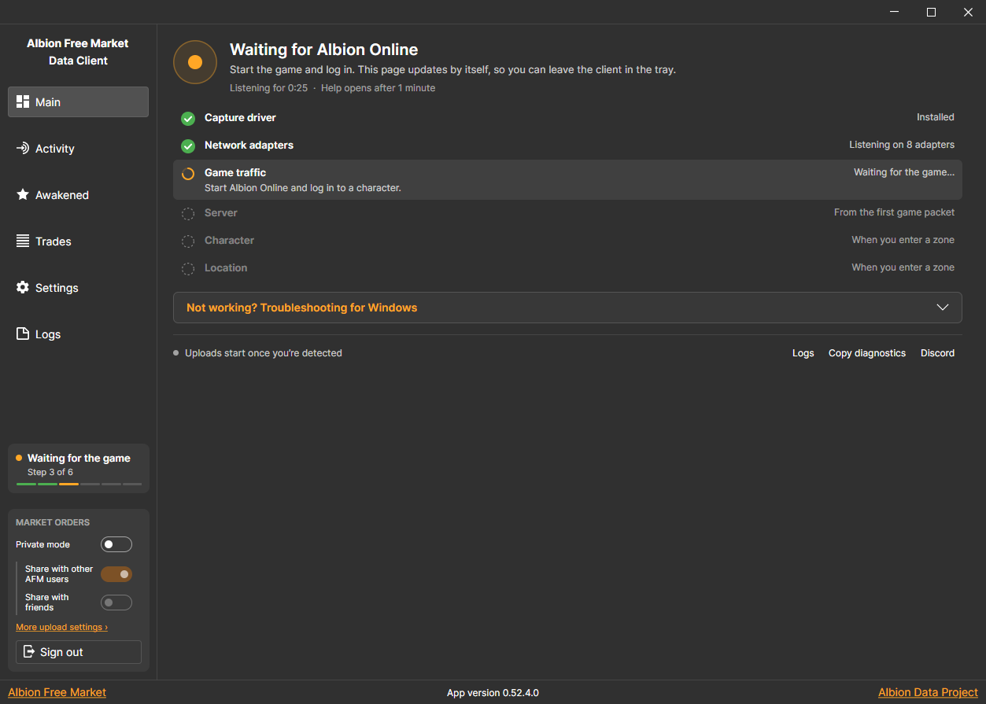Select the Game traffic row
The image size is (986, 704).
(567, 179)
